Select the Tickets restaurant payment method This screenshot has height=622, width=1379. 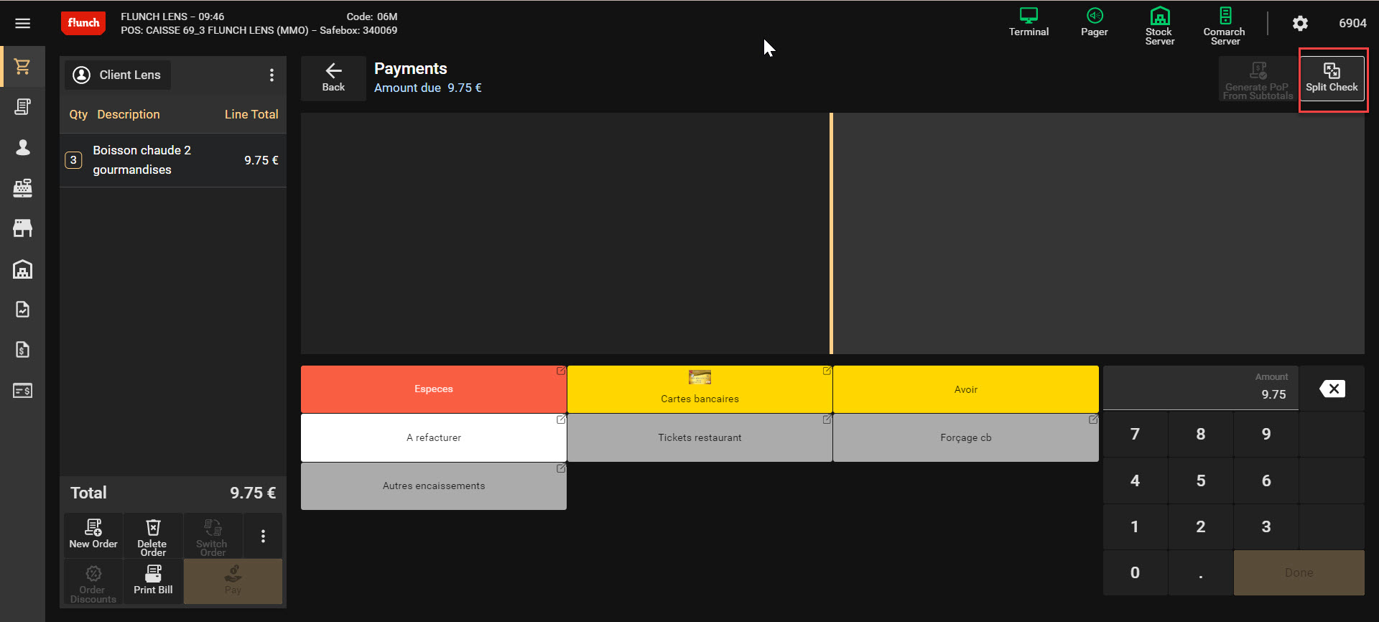(x=700, y=437)
